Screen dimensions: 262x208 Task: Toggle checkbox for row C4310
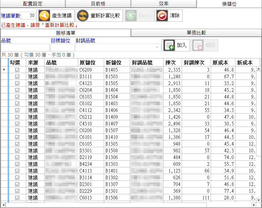tap(17, 124)
